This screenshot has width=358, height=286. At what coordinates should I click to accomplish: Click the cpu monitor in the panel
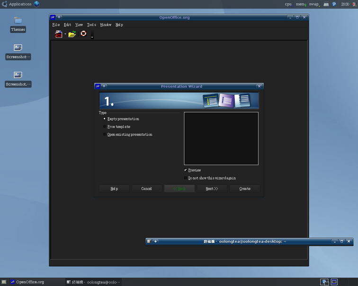click(288, 4)
